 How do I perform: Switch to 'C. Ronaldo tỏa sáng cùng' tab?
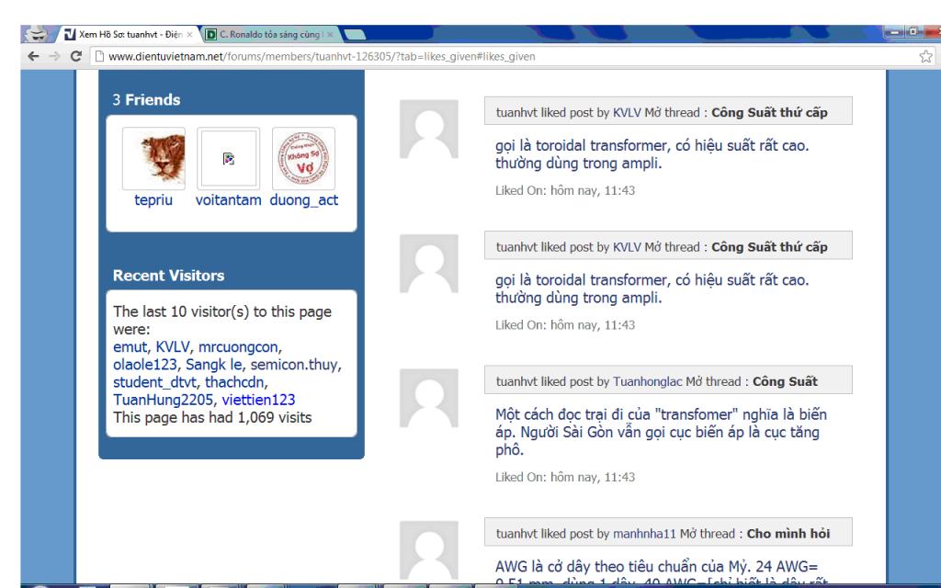[269, 35]
